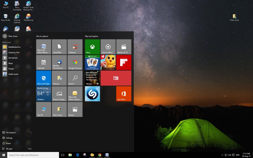253x158 pixels.
Task: Open the Pictures tile
Action: 59,78
